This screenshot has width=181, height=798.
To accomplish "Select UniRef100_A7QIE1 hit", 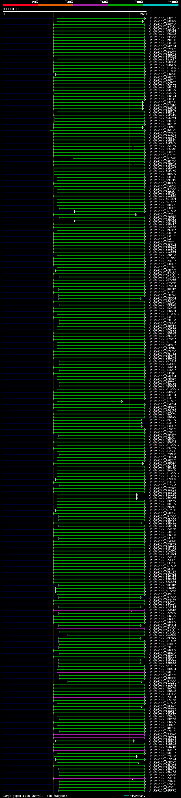I will click(x=162, y=672).
